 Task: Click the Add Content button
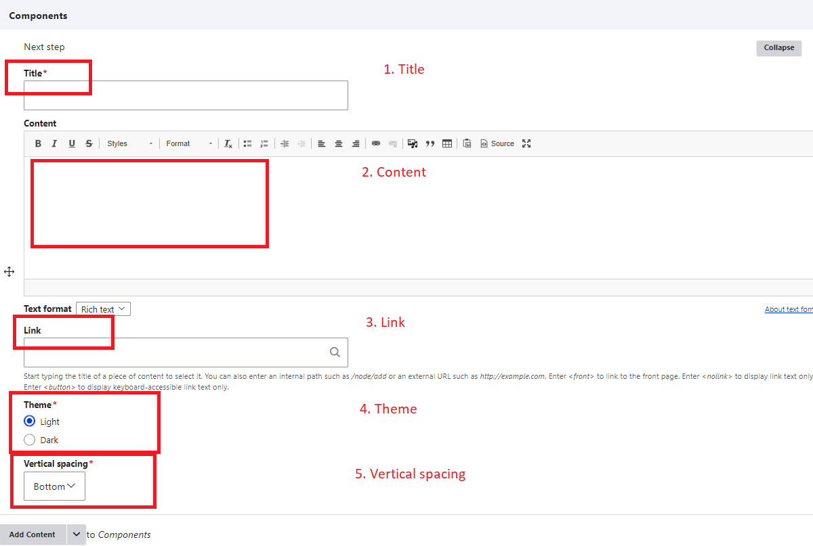33,534
